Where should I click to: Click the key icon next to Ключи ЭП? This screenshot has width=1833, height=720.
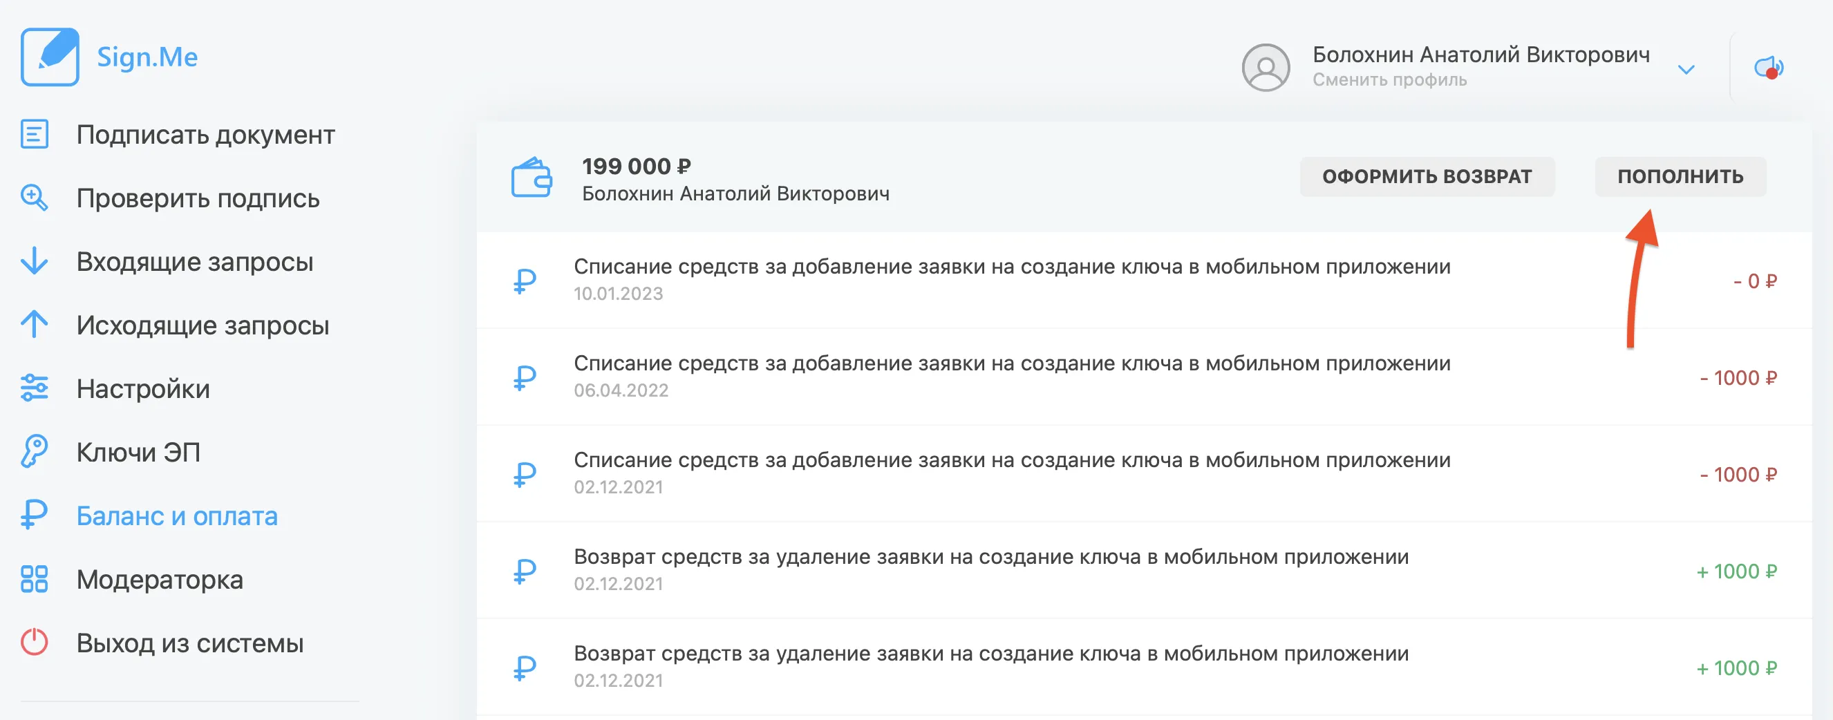tap(34, 452)
